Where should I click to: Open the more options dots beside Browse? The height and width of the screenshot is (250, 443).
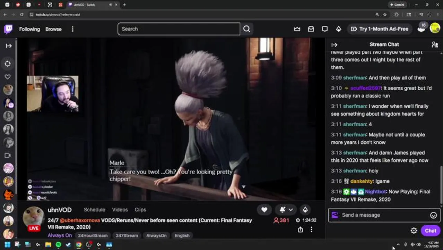[72, 29]
